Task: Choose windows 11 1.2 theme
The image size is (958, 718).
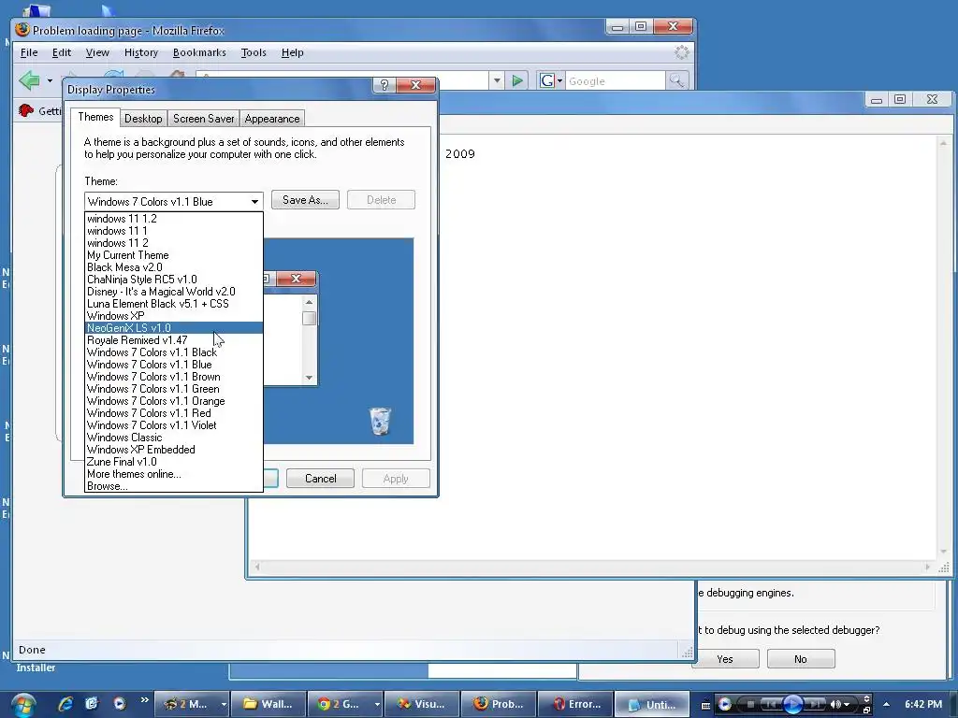Action: pyautogui.click(x=173, y=219)
